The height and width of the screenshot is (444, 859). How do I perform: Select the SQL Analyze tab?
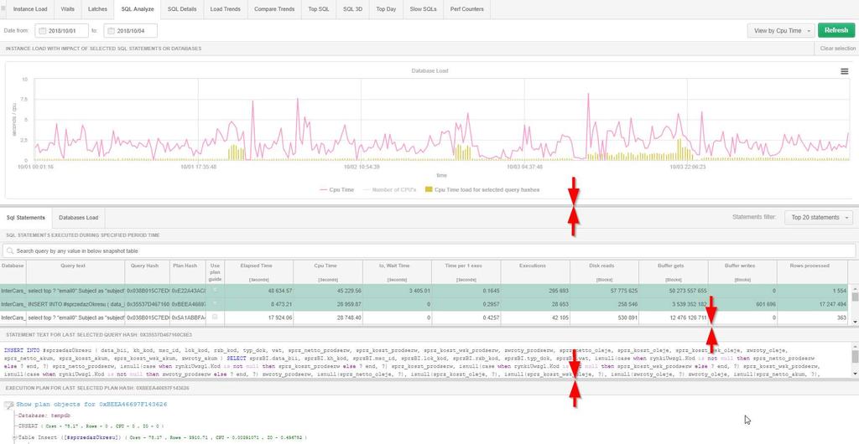[x=138, y=9]
